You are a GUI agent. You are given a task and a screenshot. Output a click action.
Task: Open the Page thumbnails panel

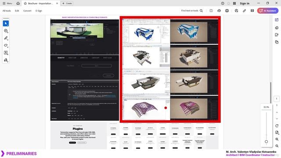[x=277, y=42]
